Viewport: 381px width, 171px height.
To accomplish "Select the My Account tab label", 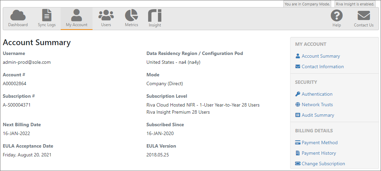I will [x=77, y=25].
